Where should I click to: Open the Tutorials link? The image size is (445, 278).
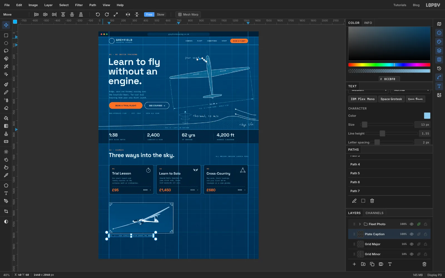click(x=400, y=5)
